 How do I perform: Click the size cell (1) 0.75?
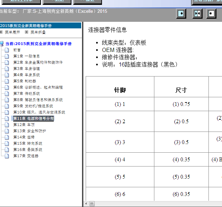[x=181, y=104]
